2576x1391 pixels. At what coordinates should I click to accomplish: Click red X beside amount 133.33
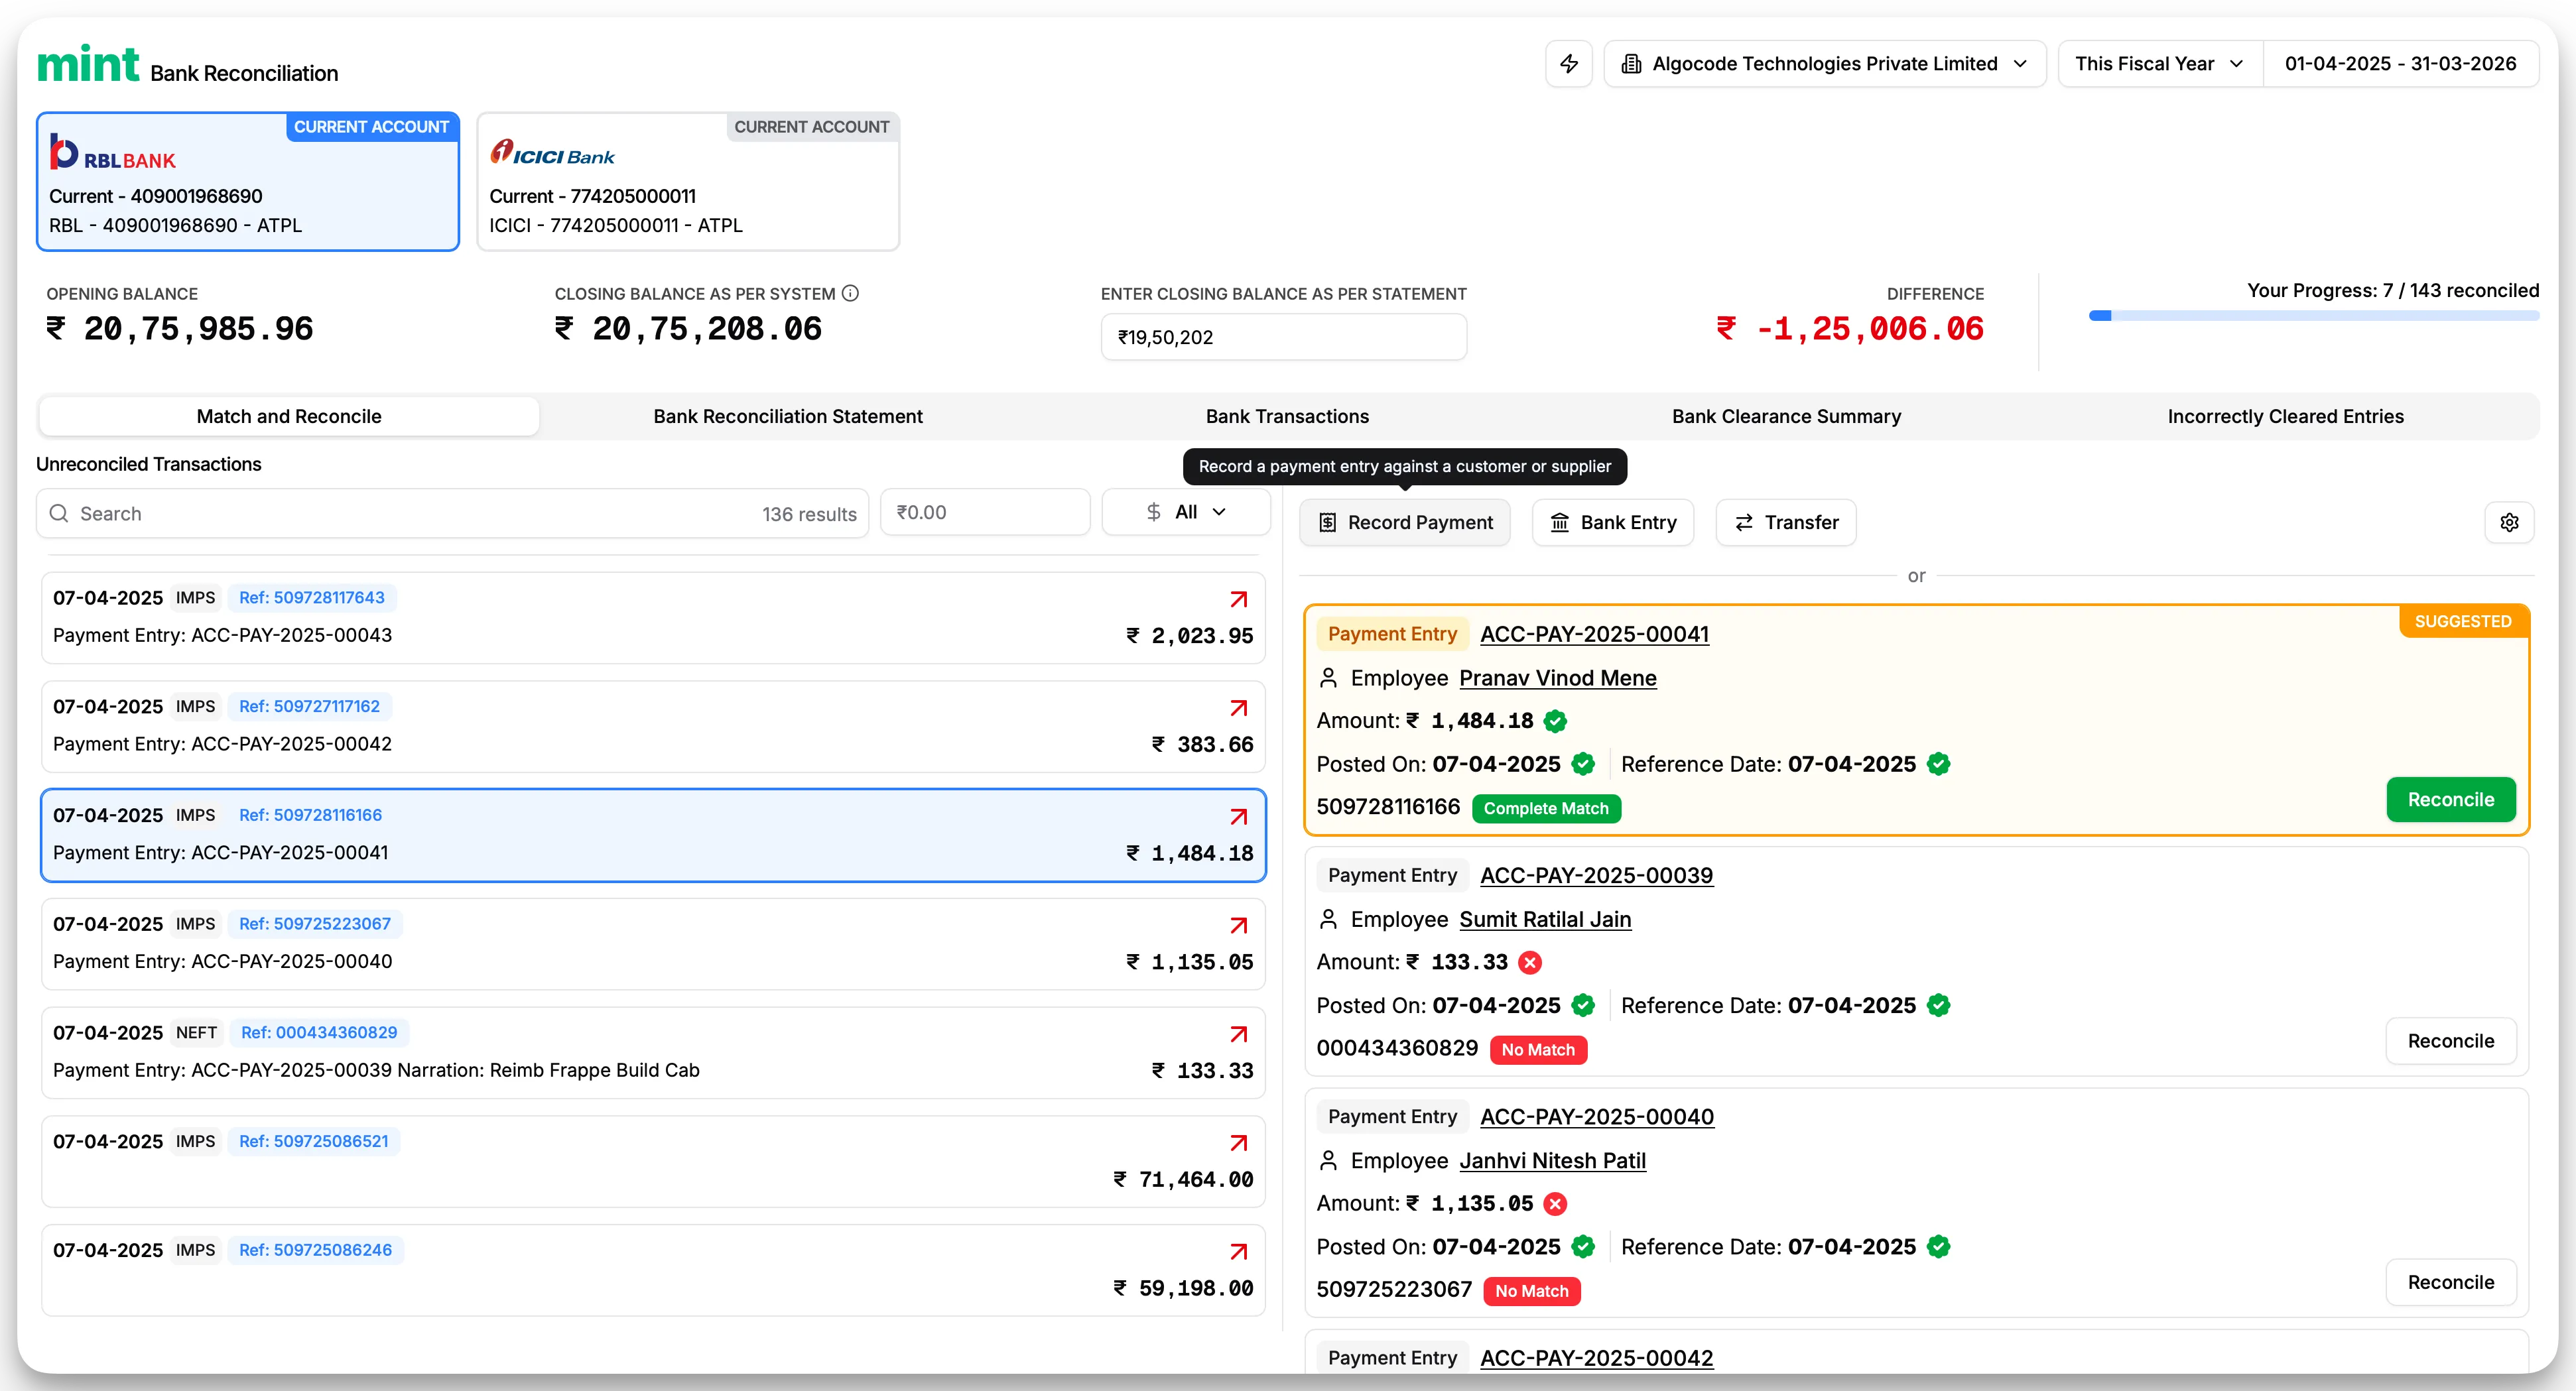point(1529,962)
